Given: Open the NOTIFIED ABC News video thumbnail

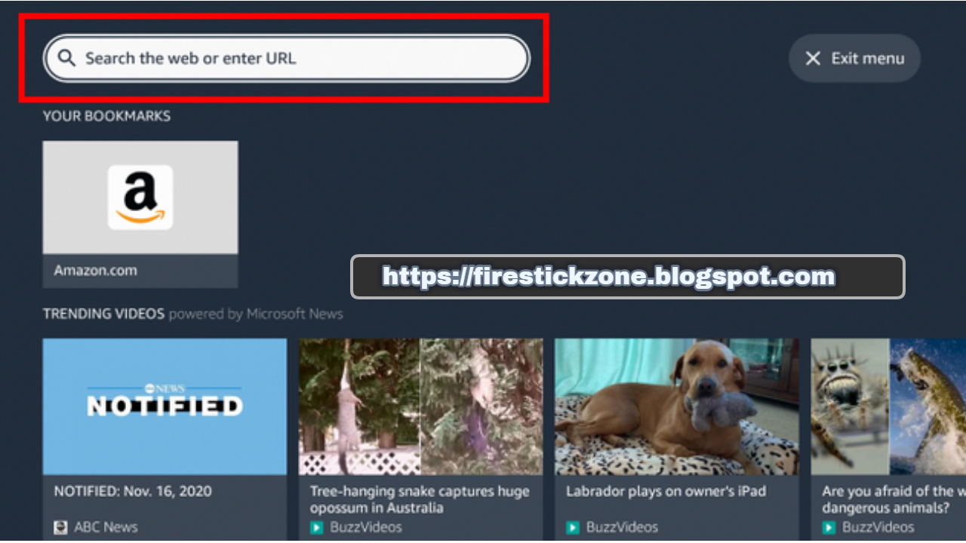Looking at the screenshot, I should [x=165, y=406].
